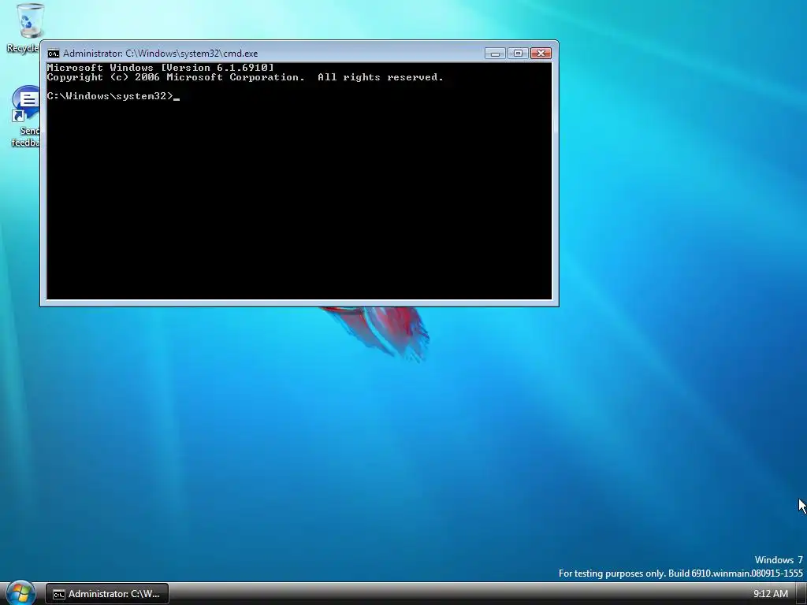Close the cmd.exe window
The height and width of the screenshot is (605, 807).
tap(541, 54)
